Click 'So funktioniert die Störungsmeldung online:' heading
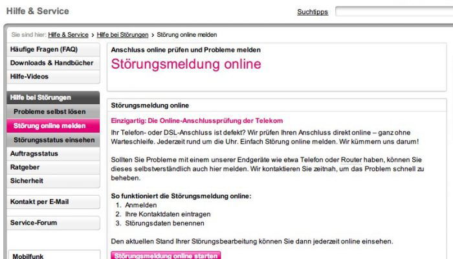 181,196
